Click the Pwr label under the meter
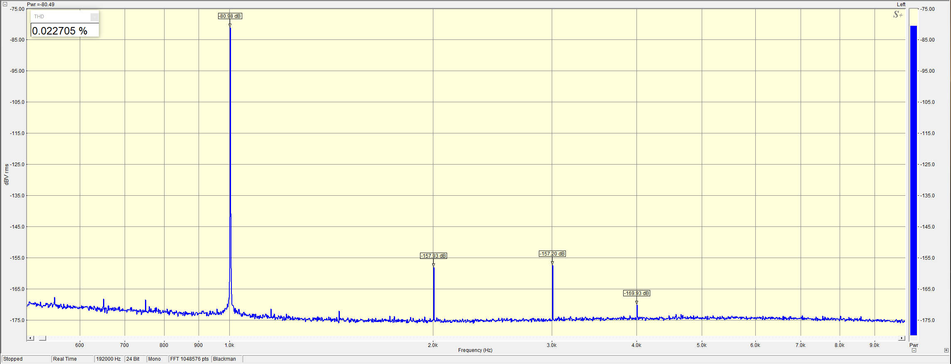This screenshot has height=364, width=951. (x=914, y=345)
